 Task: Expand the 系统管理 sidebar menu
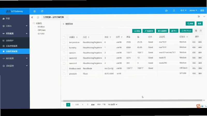(x=15, y=66)
